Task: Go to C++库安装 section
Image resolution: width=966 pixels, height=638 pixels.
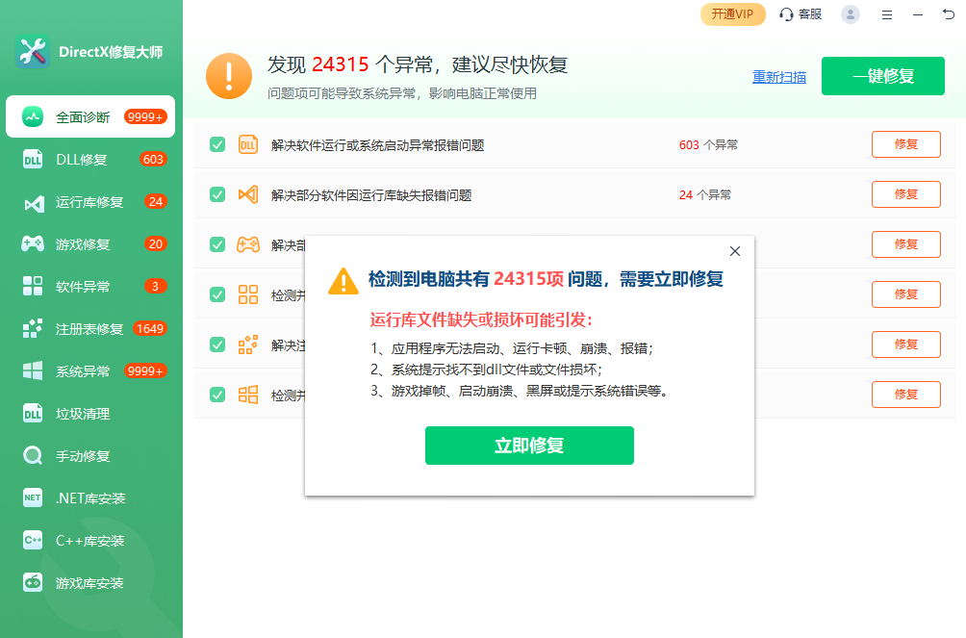Action: click(91, 541)
